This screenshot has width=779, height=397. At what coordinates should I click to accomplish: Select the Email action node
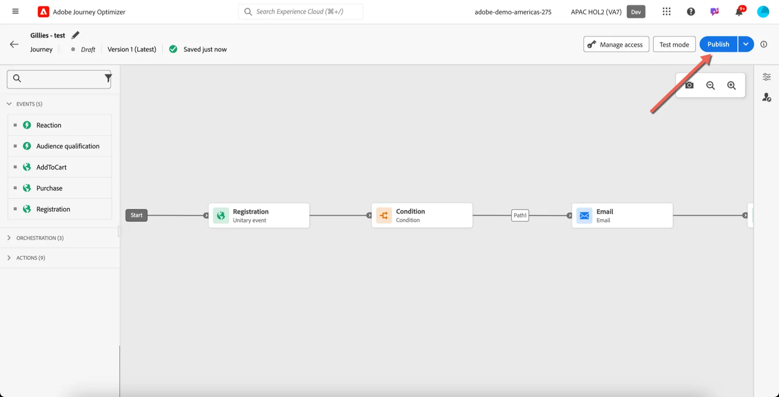[622, 215]
